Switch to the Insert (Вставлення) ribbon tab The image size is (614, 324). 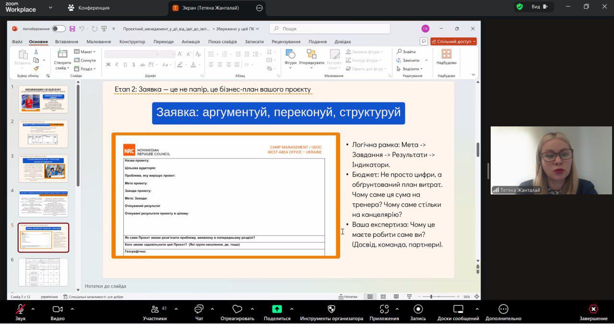[67, 42]
